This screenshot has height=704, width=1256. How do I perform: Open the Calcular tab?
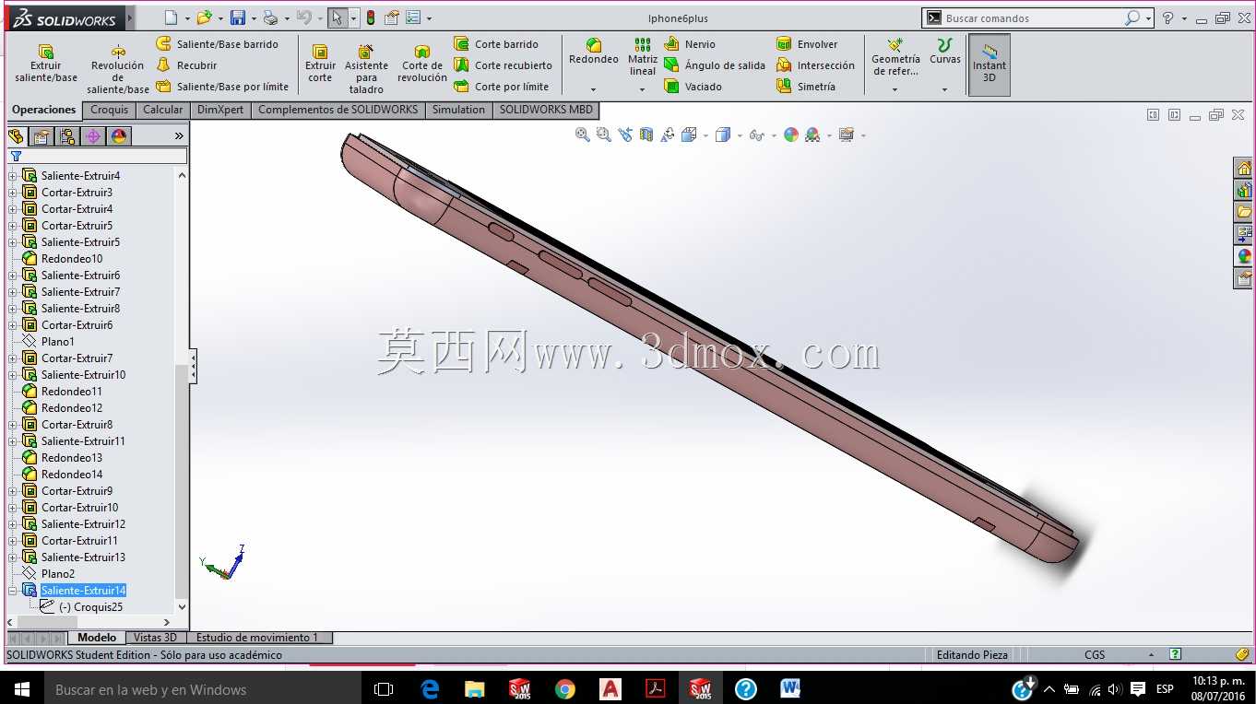click(162, 110)
